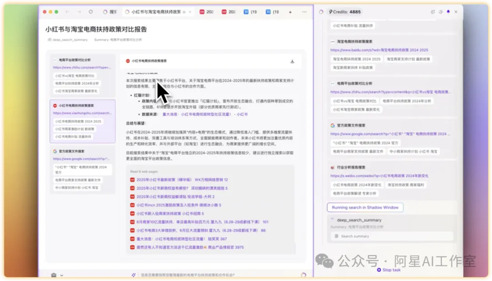Open source 2025年小红书新商权益解读贴
This screenshot has height=281, width=492.
[x=175, y=197]
